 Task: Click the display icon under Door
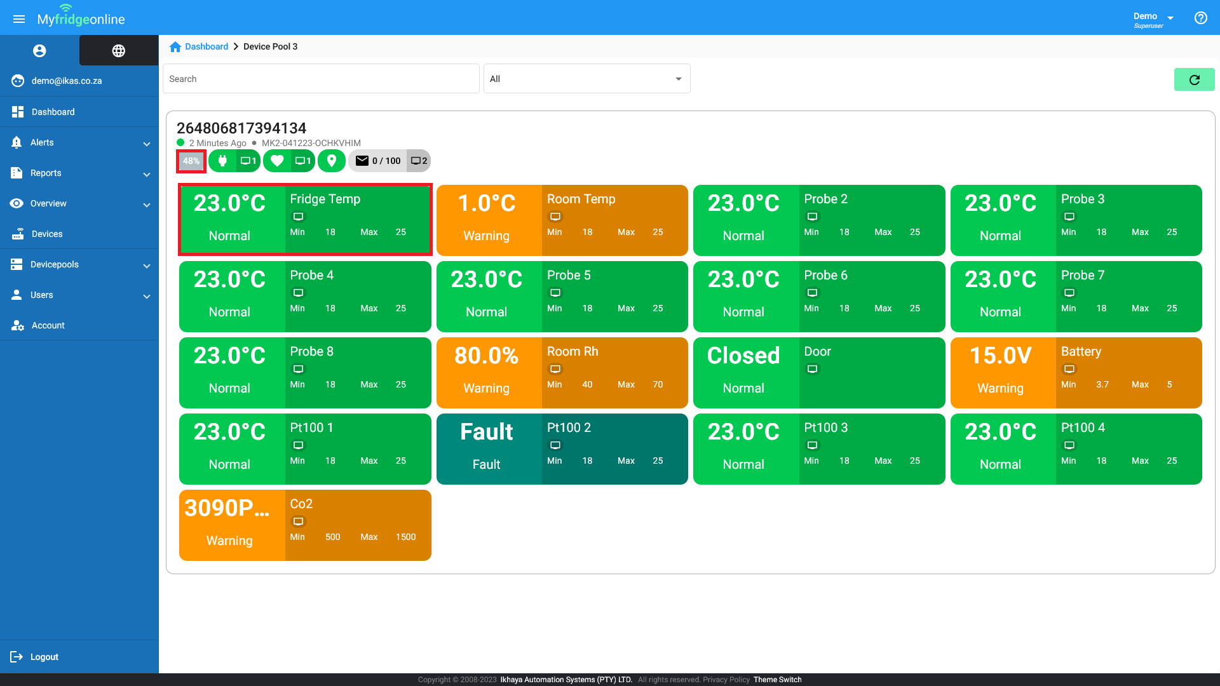[812, 369]
